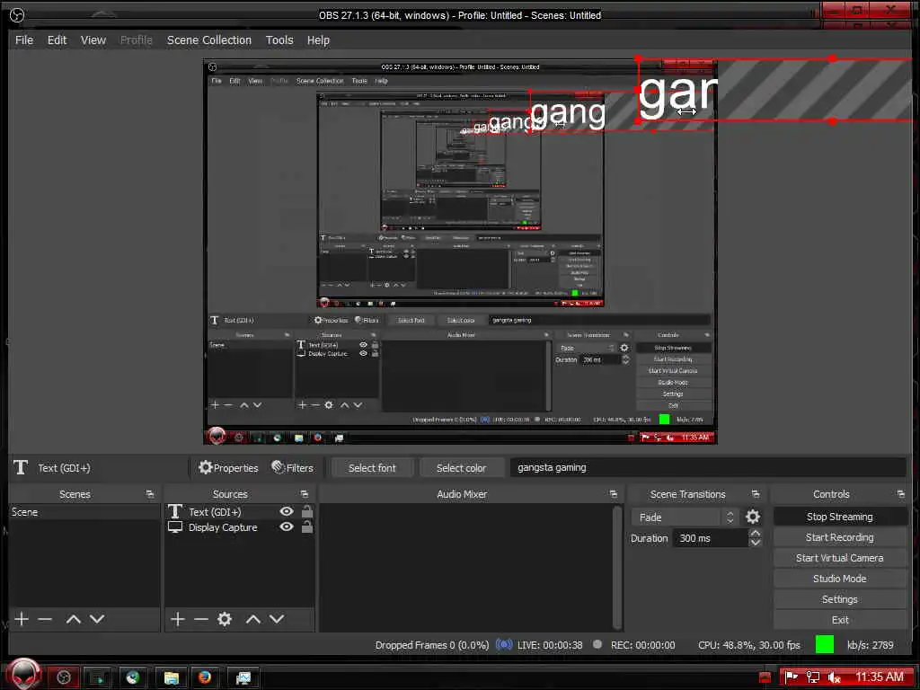Screen dimensions: 920x690
Task: Click the recording status dot in the status bar
Action: pos(597,644)
